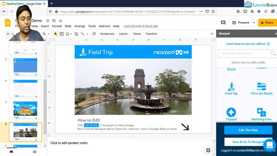This screenshot has height=156, width=277.
Task: Switch to grid view
Action: pyautogui.click(x=35, y=152)
